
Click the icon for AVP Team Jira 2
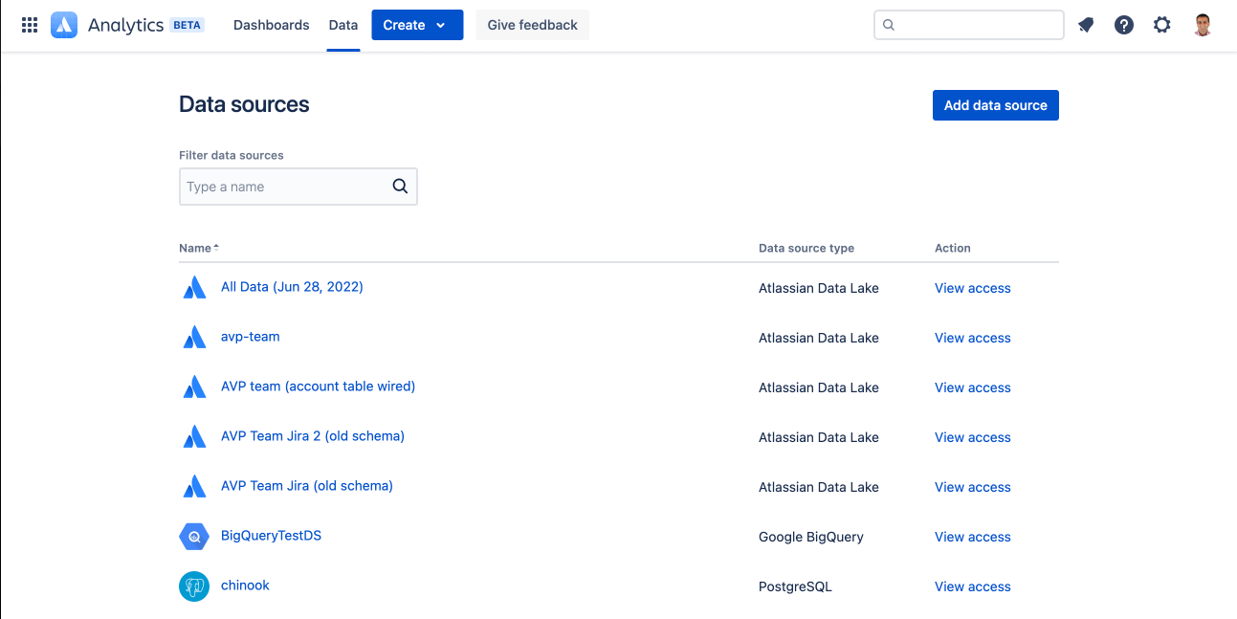(194, 436)
